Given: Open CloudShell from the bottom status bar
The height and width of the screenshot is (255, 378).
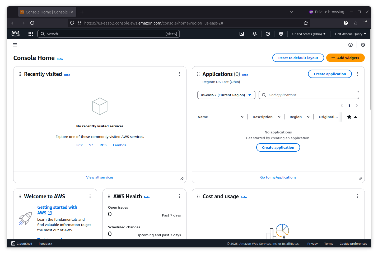Looking at the screenshot, I should click(x=21, y=243).
